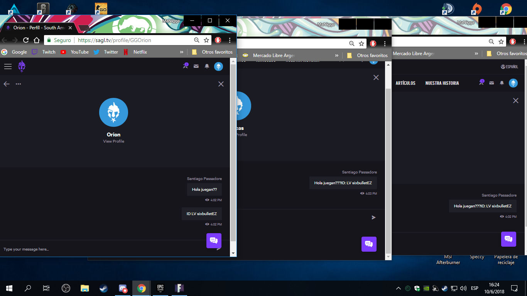Expand the bookmarks overflow chevron in the right window
The image size is (527, 296).
pos(476,54)
